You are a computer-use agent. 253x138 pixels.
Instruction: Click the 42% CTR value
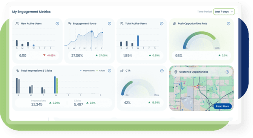(x=127, y=103)
